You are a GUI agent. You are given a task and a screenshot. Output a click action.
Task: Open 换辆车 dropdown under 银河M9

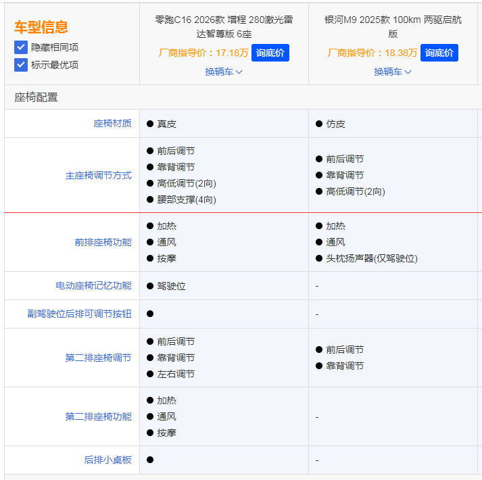coord(393,72)
